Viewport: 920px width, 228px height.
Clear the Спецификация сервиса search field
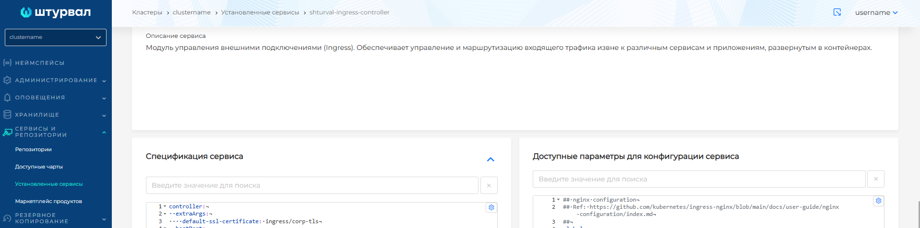(x=489, y=185)
